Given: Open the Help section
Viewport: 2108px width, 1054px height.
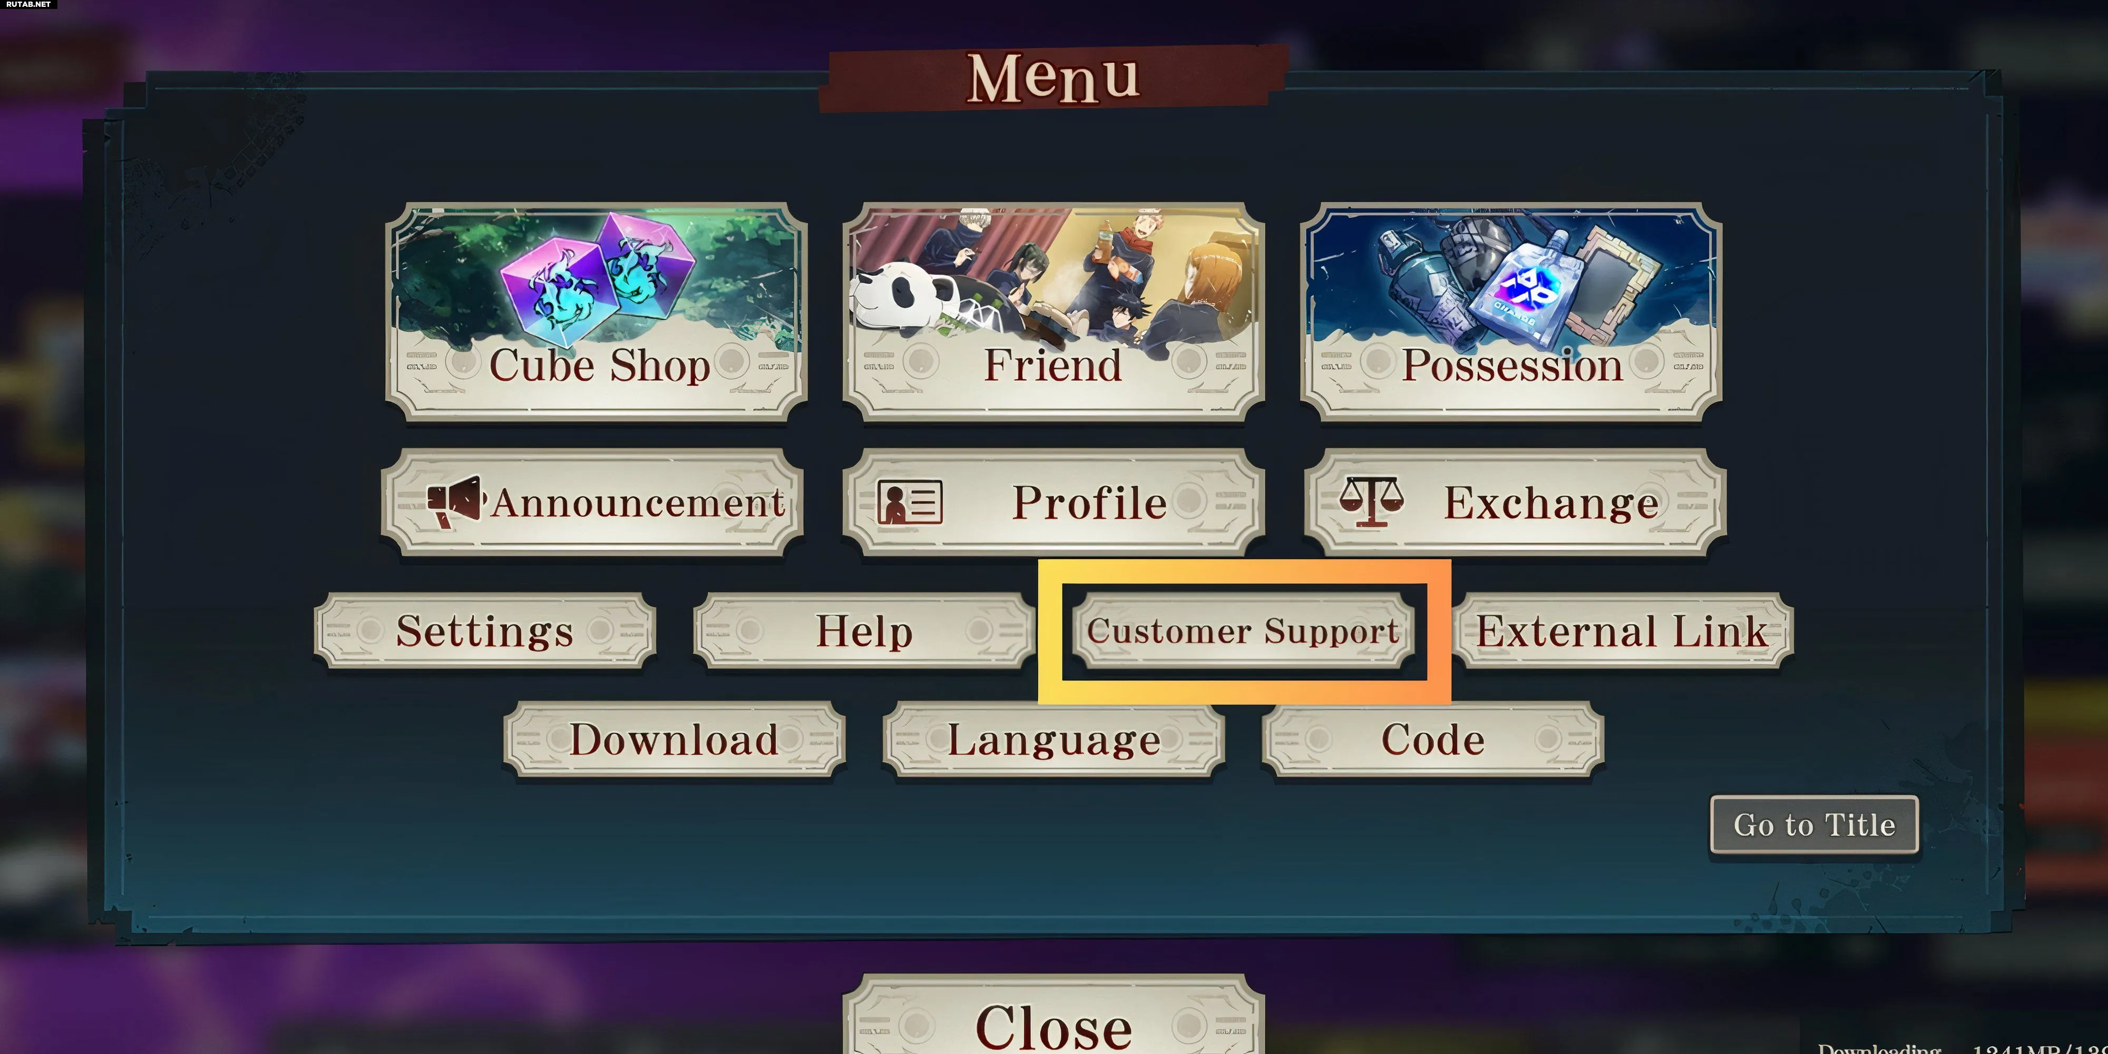Looking at the screenshot, I should click(x=864, y=631).
